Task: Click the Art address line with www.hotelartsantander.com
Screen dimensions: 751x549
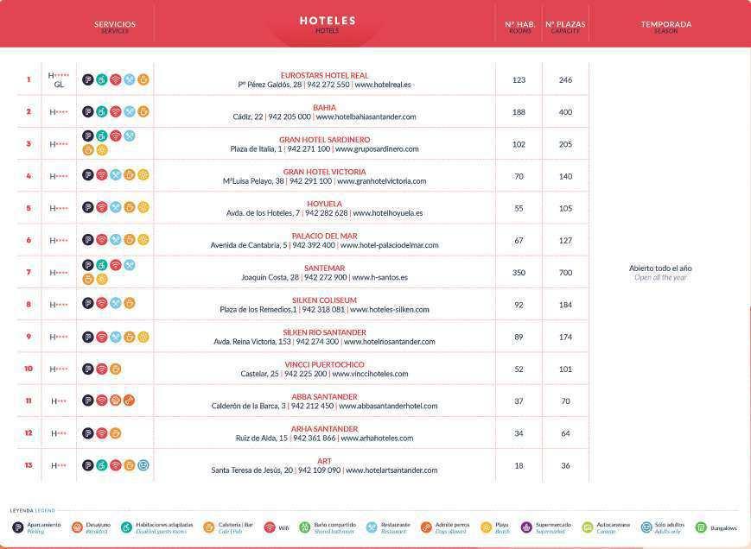Action: point(325,470)
